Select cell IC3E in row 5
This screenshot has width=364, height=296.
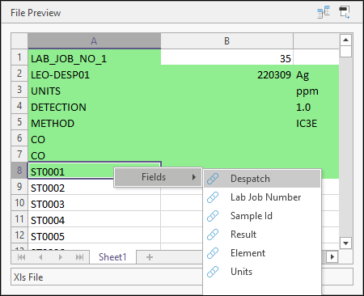[316, 123]
